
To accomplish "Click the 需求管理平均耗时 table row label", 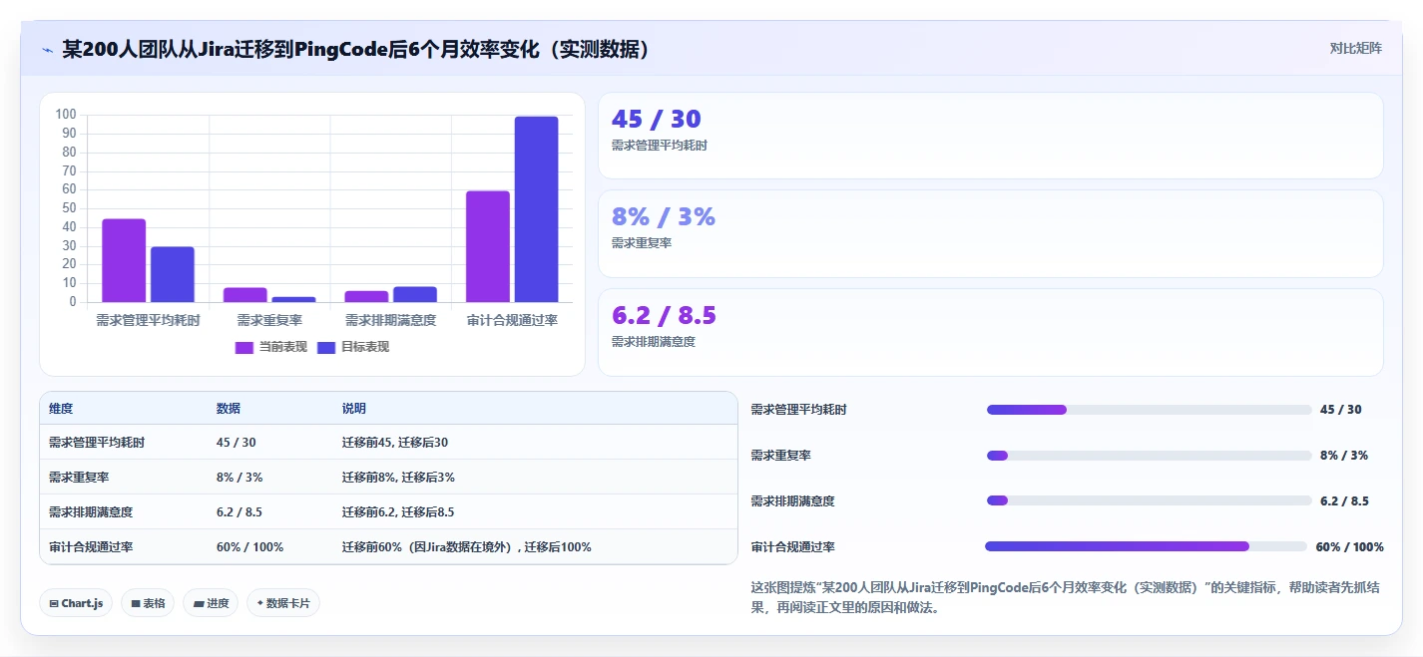I will (x=97, y=443).
